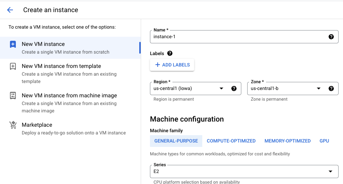Screen dimensions: 343x184
Task: Click the back arrow icon
Action: [10, 10]
